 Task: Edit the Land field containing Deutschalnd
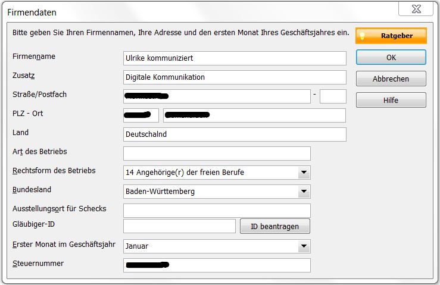coord(235,134)
